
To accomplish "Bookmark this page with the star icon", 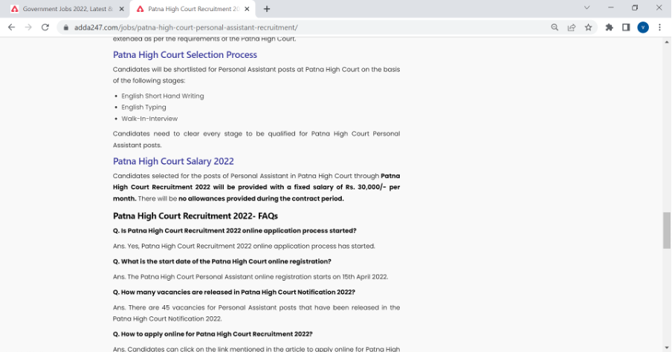I will coord(589,27).
